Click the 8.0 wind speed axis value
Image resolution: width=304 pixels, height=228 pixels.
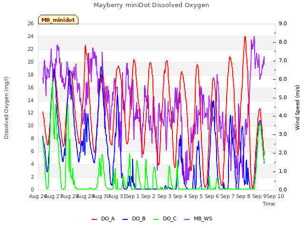(x=283, y=42)
